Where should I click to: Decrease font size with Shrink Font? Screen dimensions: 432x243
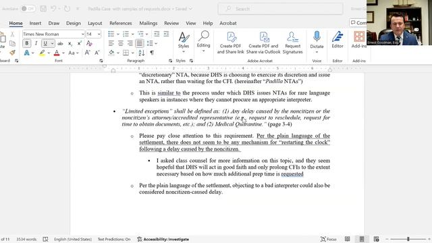coord(97,53)
